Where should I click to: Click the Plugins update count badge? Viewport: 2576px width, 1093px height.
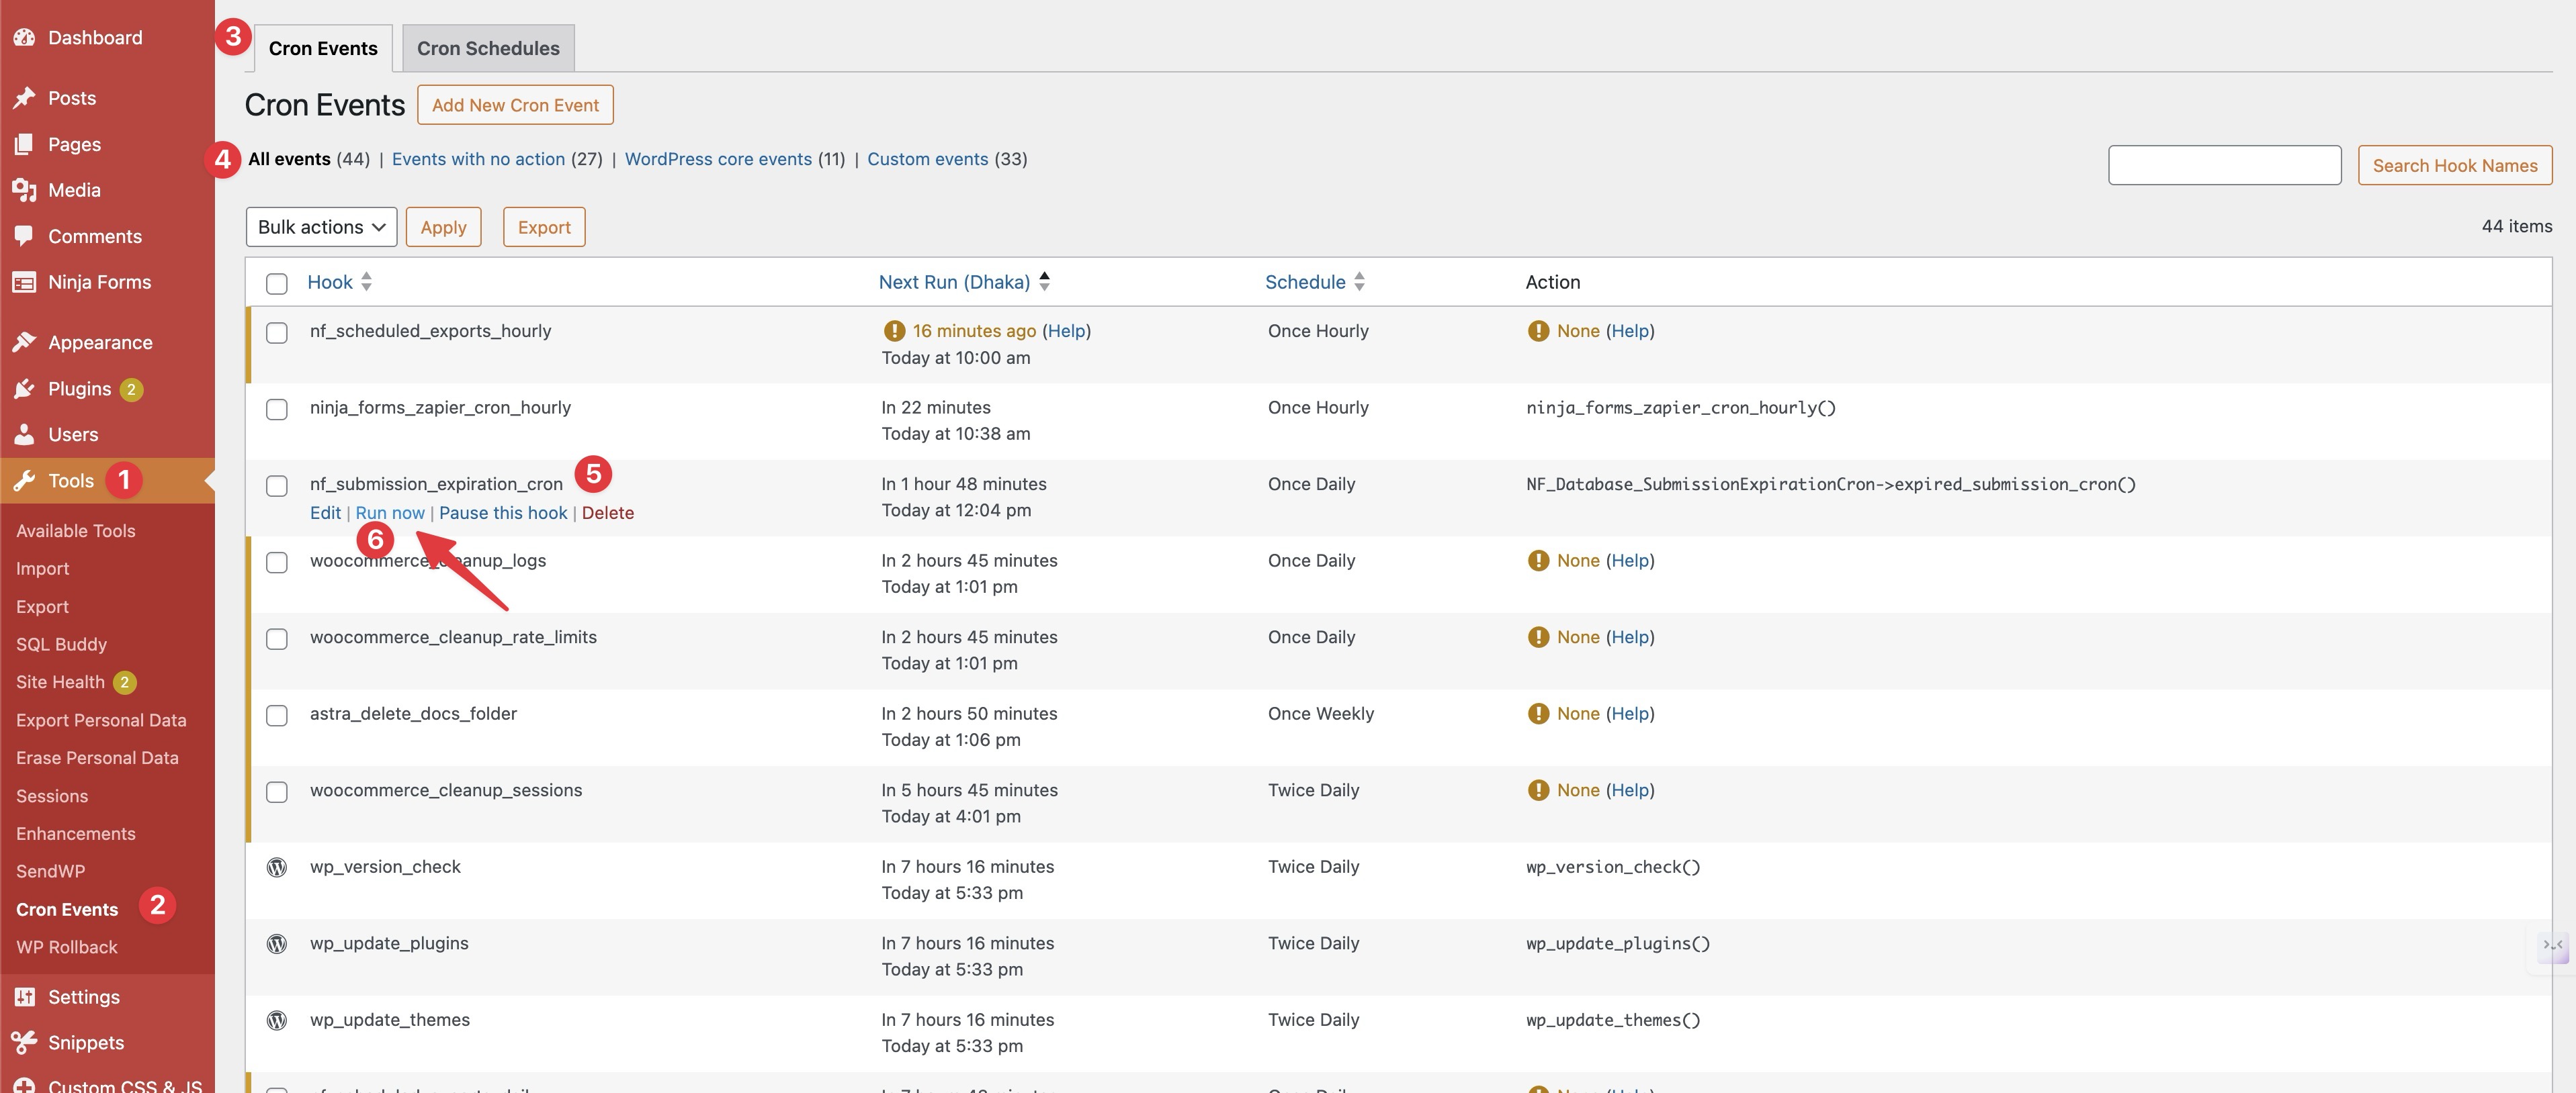pyautogui.click(x=131, y=389)
